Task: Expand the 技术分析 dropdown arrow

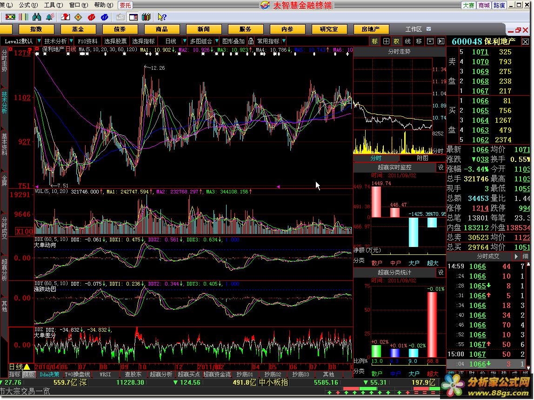Action: coord(72,41)
